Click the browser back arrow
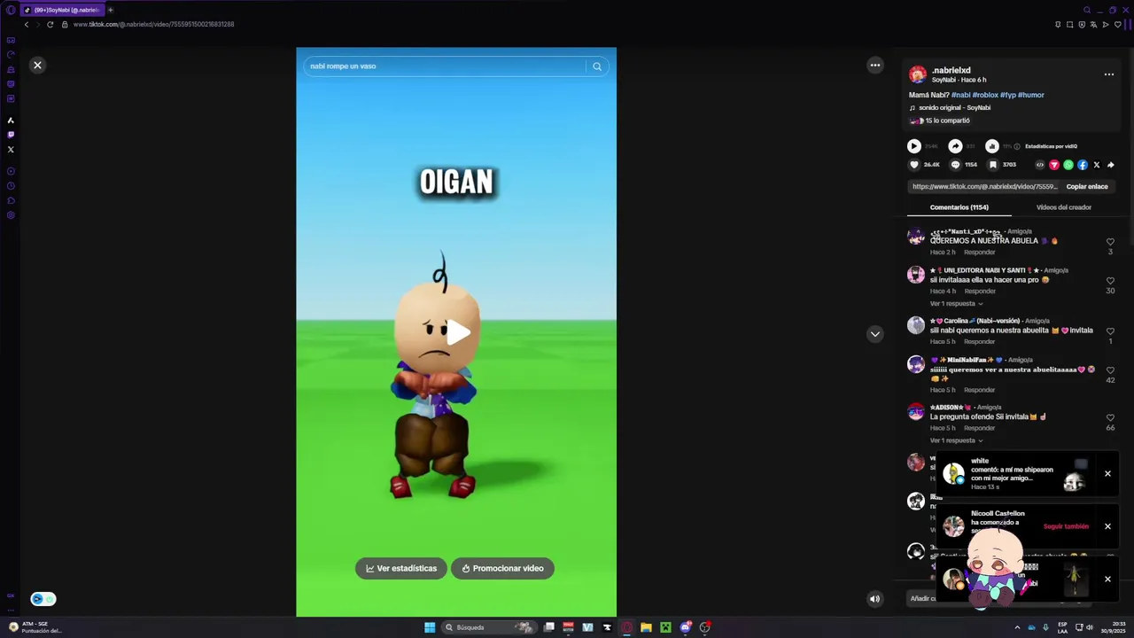 tap(27, 25)
